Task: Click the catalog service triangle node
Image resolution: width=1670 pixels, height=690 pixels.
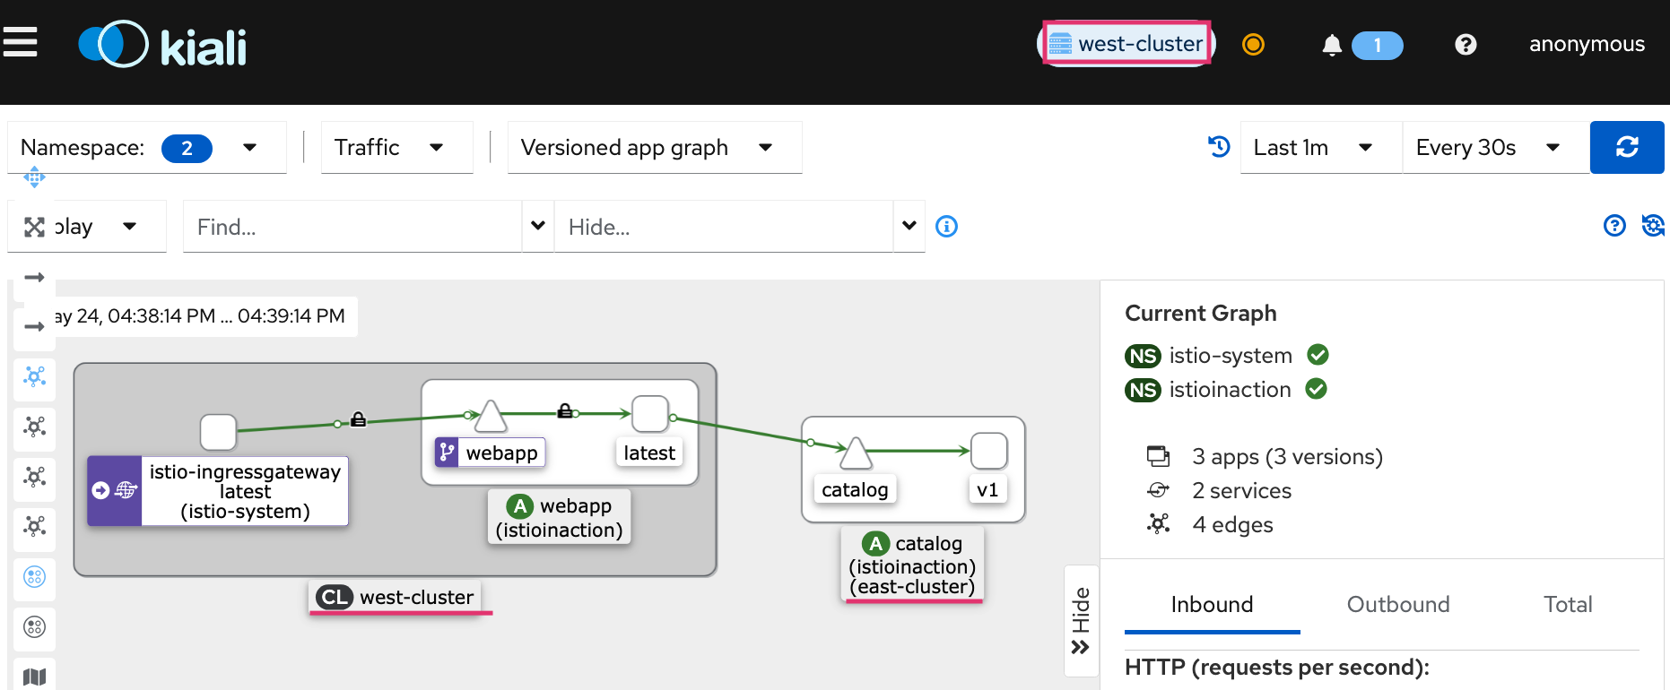Action: 856,453
